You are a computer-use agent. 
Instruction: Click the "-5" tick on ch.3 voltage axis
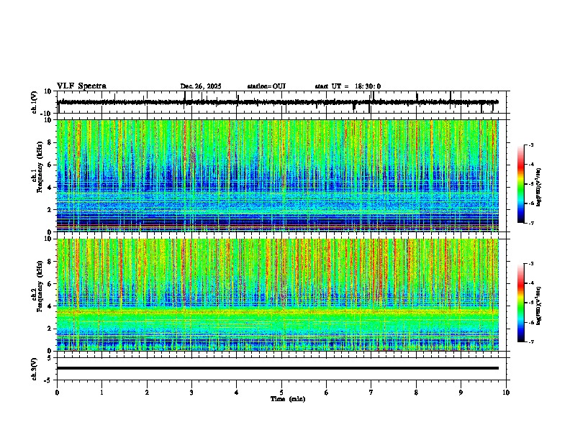tap(48, 380)
